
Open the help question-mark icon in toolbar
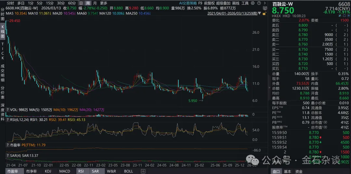tap(259, 3)
